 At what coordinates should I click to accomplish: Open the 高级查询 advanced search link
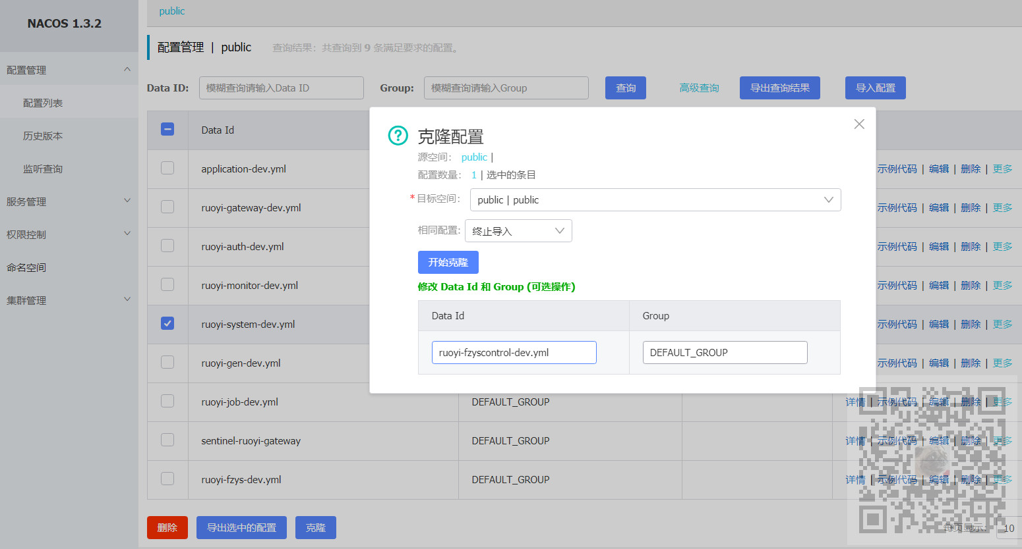tap(699, 88)
